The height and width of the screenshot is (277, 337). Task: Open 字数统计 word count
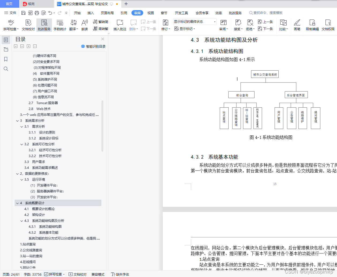(60, 25)
